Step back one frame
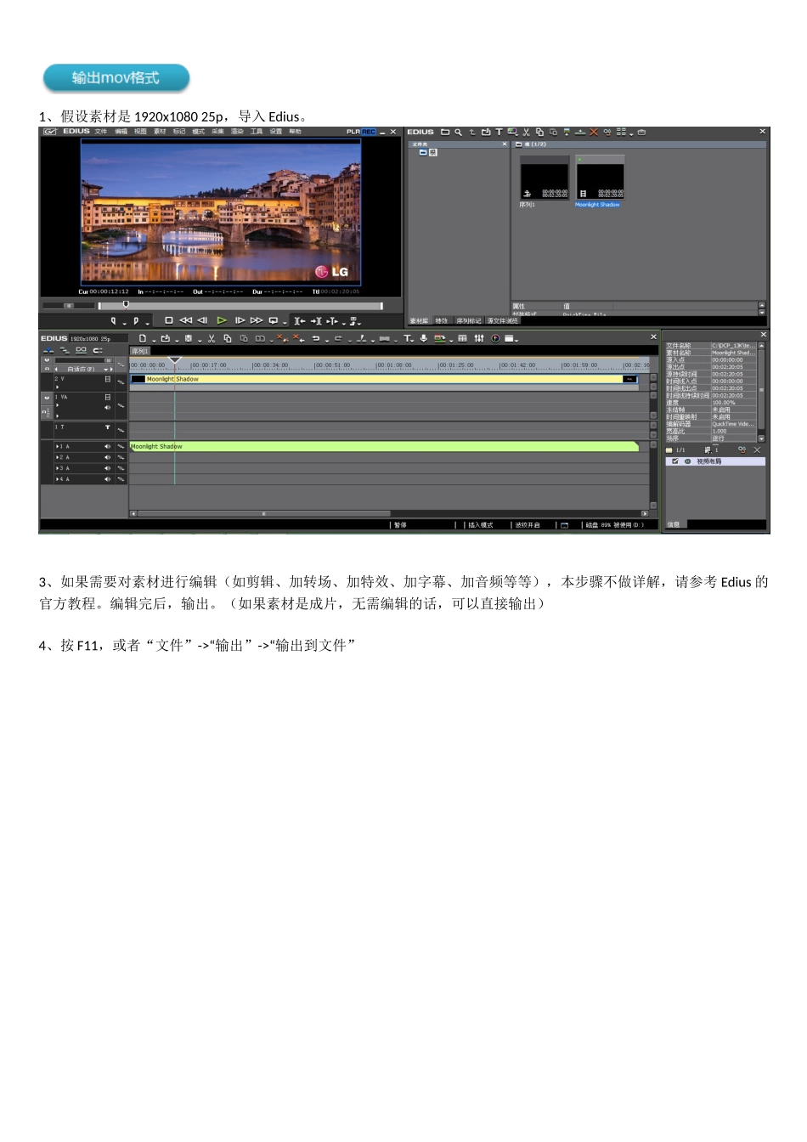 tap(203, 320)
